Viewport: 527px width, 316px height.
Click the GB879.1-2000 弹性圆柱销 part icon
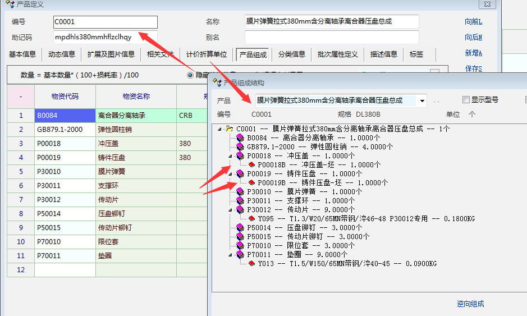tap(240, 146)
